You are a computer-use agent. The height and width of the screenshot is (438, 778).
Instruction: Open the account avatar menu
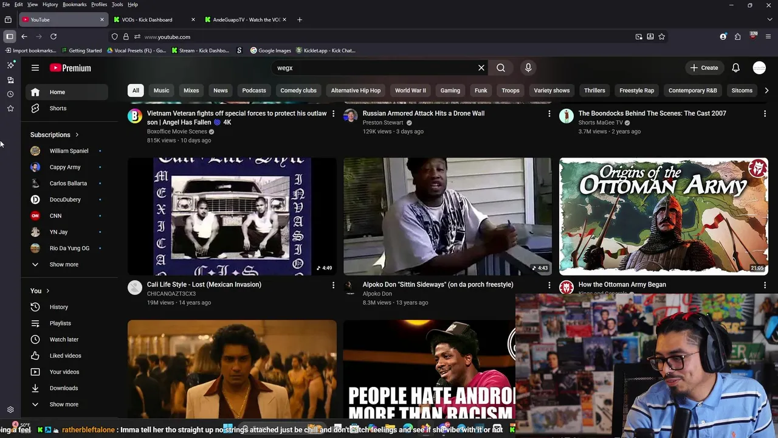759,68
